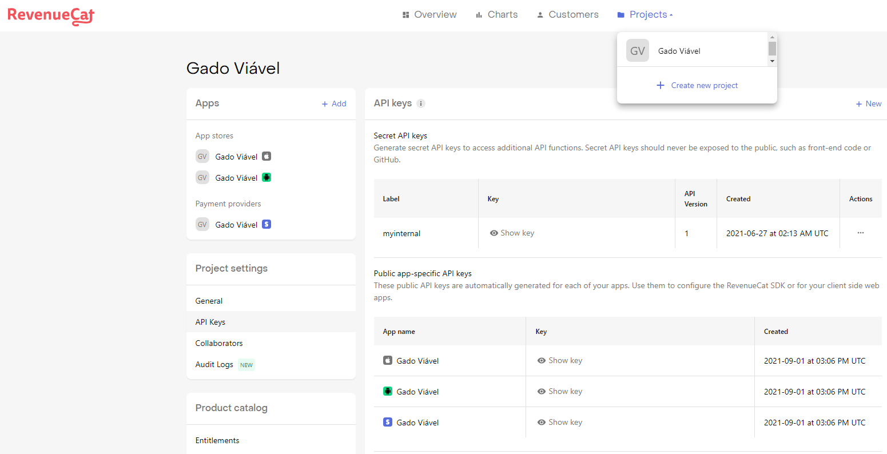Show the myinternal secret key
Screen dimensions: 887x454
pyautogui.click(x=512, y=233)
